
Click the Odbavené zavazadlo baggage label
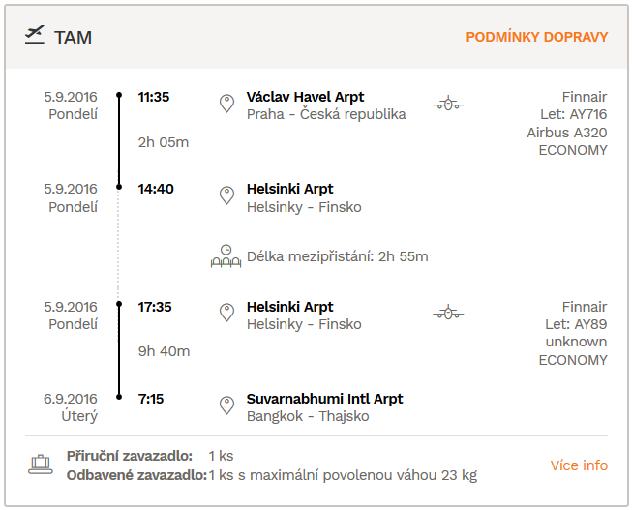tap(136, 475)
